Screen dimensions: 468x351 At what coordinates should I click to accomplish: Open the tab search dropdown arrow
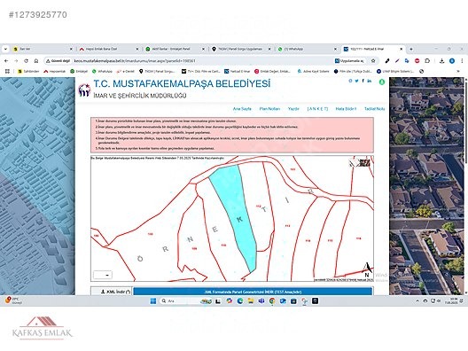click(5, 49)
